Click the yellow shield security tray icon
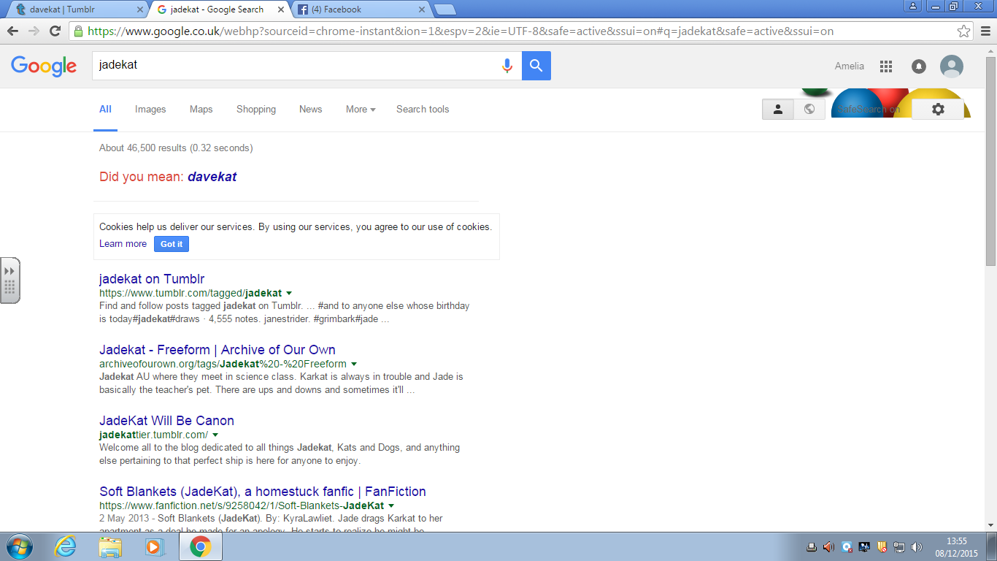This screenshot has width=997, height=561. click(x=882, y=547)
